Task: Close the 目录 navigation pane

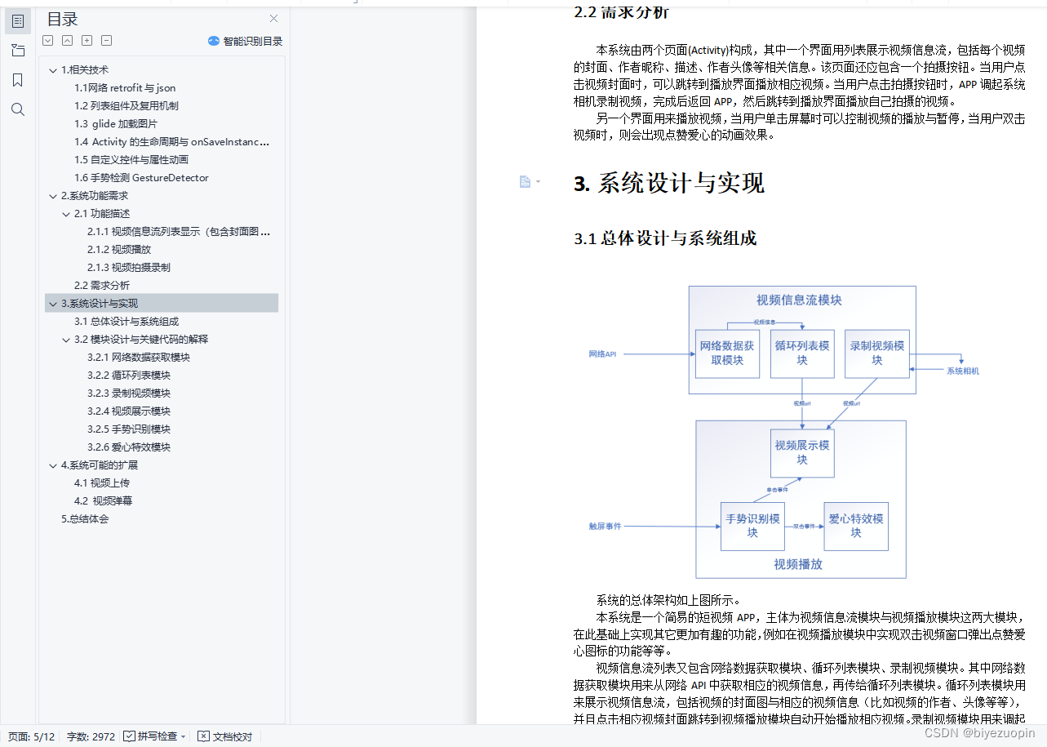Action: point(274,19)
